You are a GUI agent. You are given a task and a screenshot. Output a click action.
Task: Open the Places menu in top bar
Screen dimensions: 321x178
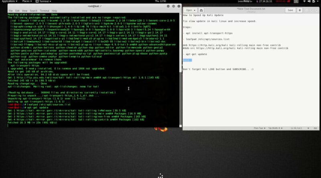[27, 1]
